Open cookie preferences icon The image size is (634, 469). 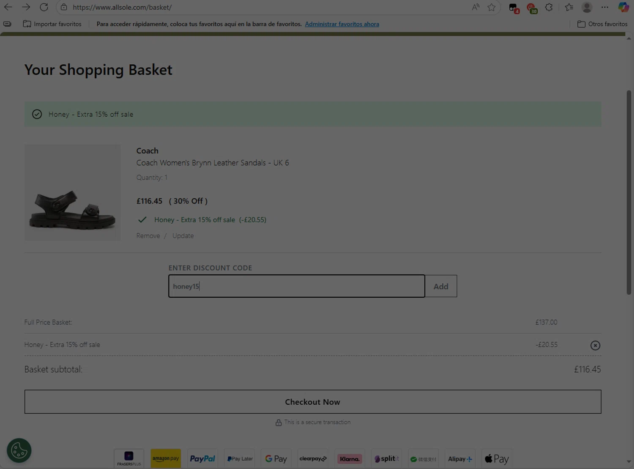pos(19,450)
